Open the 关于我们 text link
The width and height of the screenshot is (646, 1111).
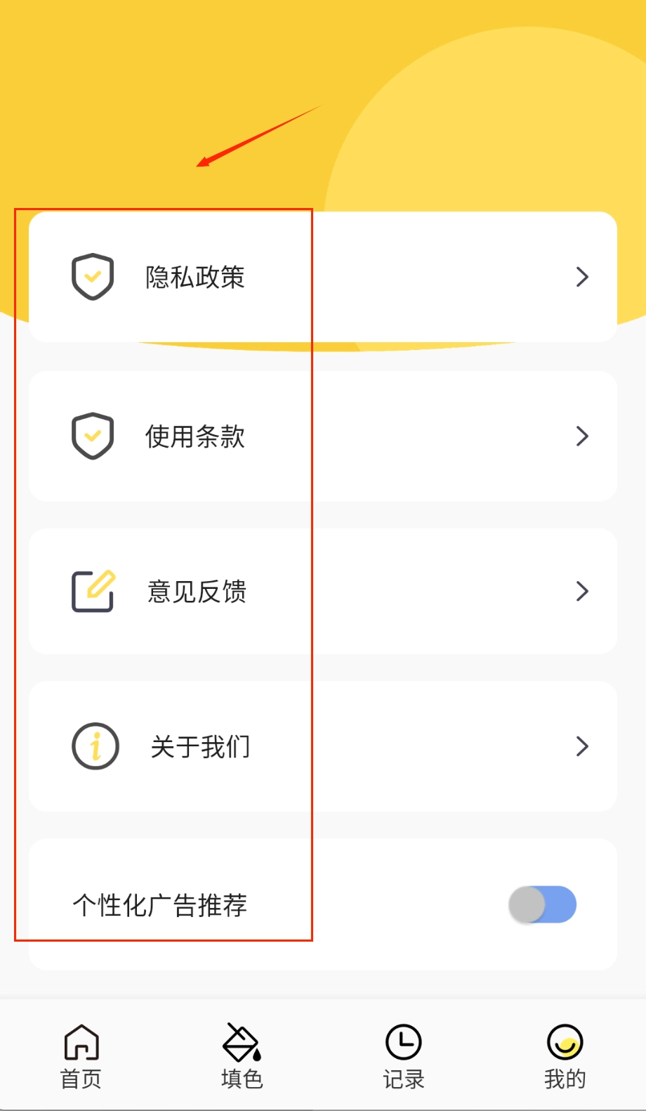(x=201, y=747)
